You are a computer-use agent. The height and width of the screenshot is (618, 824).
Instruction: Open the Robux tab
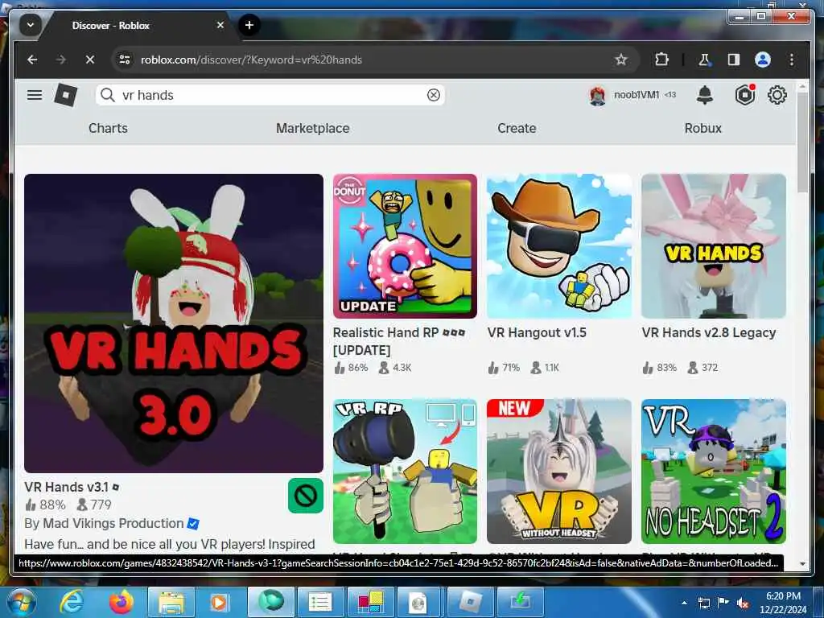703,128
